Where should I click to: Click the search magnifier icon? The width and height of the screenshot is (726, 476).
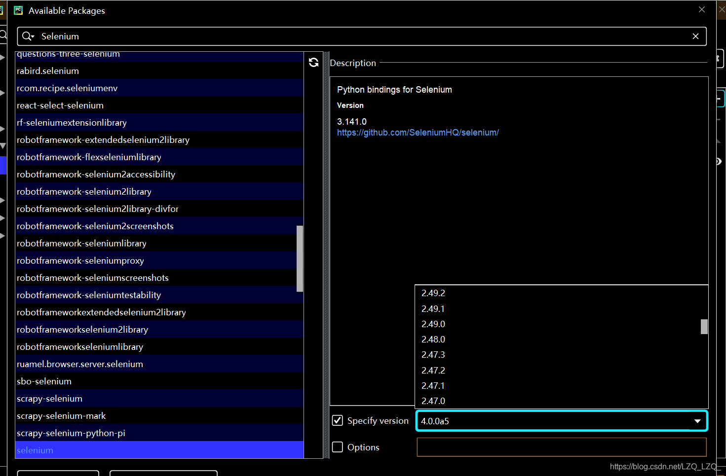point(28,36)
